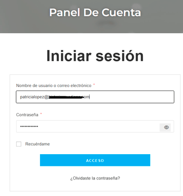The image size is (183, 196).
Task: Place the cursor on the patricialopez@ text
Action: (34, 97)
